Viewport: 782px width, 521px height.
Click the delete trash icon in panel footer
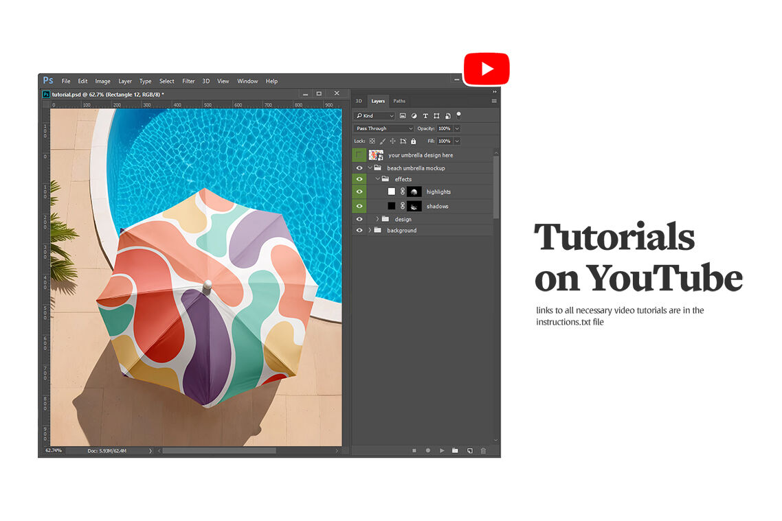point(483,450)
